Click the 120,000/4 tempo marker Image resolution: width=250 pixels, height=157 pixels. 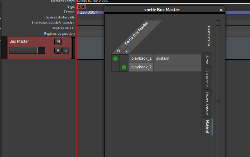89,12
